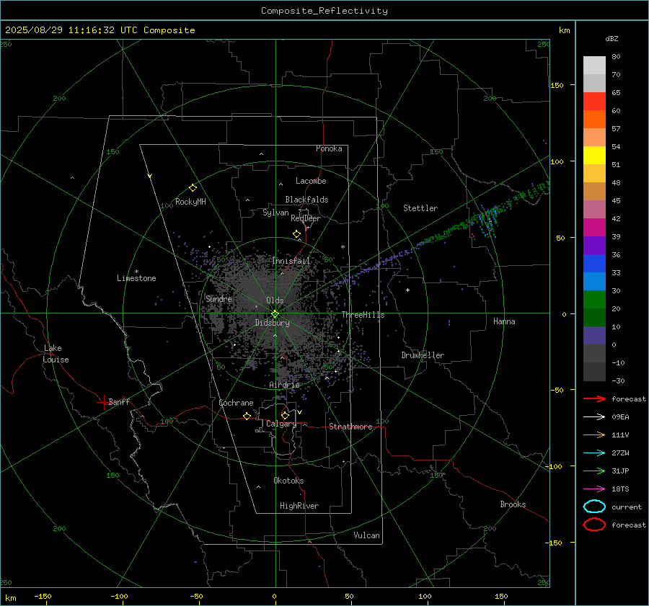This screenshot has height=606, width=649.
Task: Click the timestamp 2025/08/29 11:16:32 UTC Composite
Action: tap(100, 30)
